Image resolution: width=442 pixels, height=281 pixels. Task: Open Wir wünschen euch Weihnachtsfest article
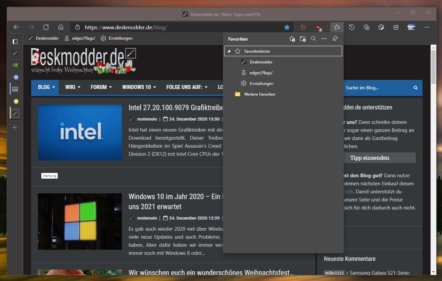[x=211, y=273]
